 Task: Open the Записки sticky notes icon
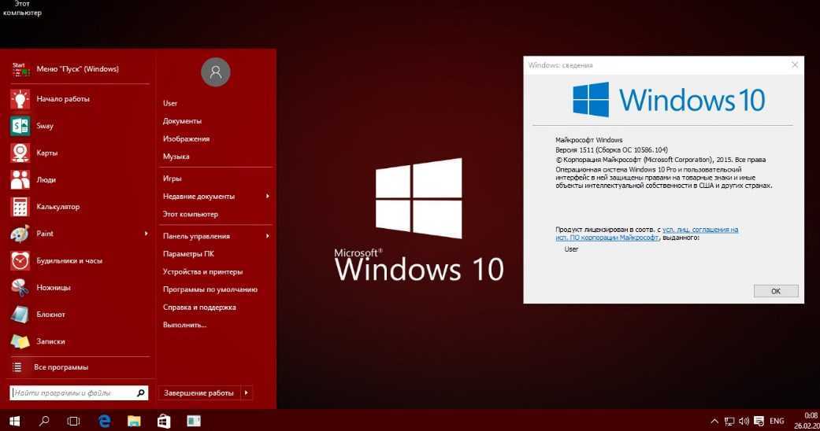tap(20, 341)
